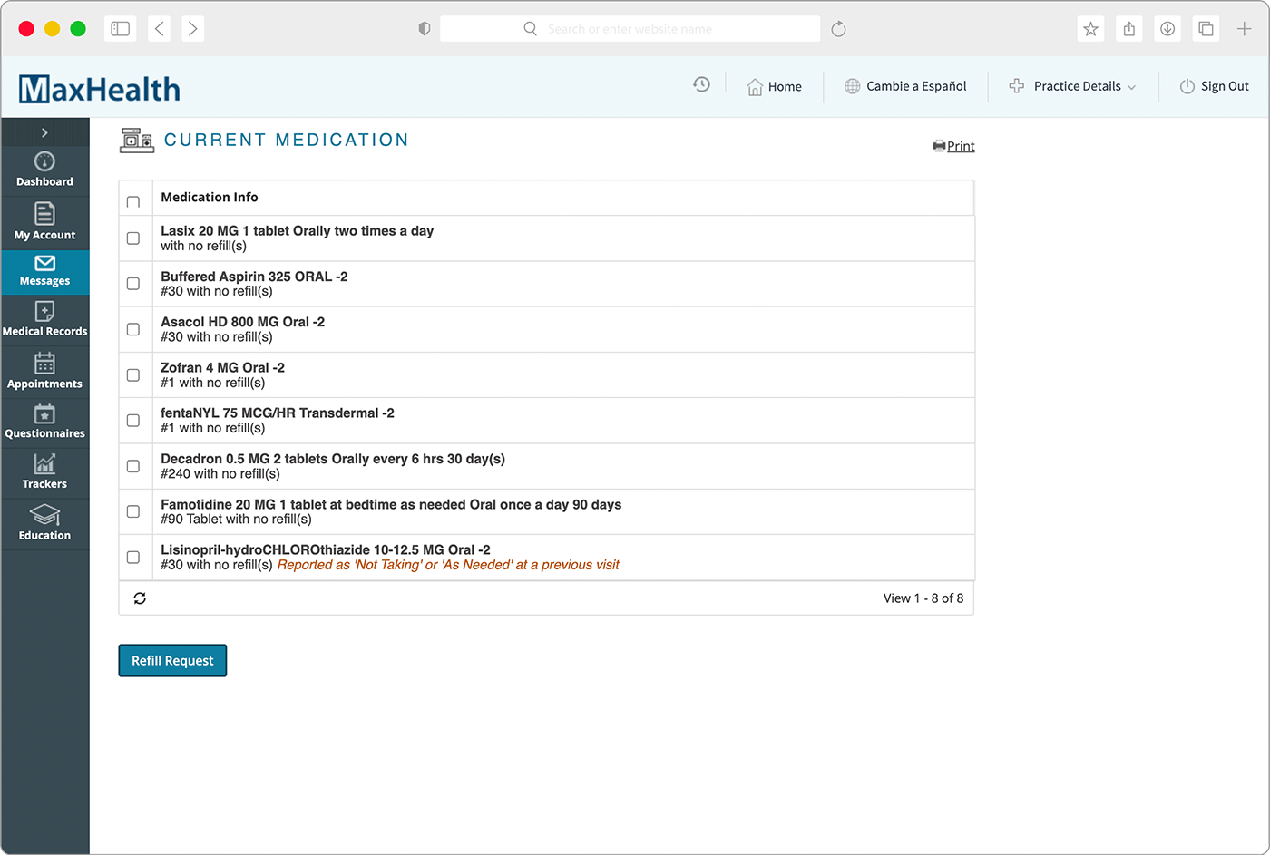Show browser downloads list
Image resolution: width=1270 pixels, height=855 pixels.
[x=1167, y=28]
